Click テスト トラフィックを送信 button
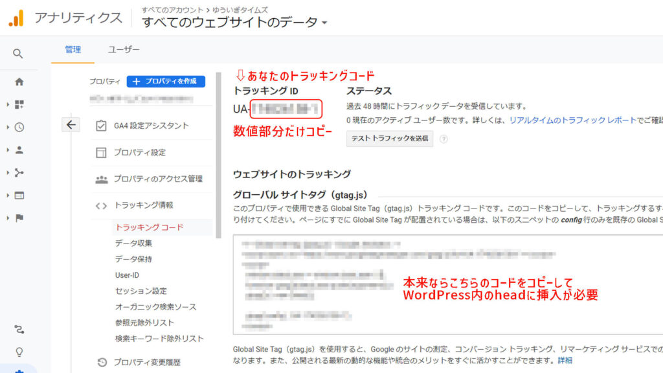This screenshot has height=373, width=663. (x=389, y=139)
